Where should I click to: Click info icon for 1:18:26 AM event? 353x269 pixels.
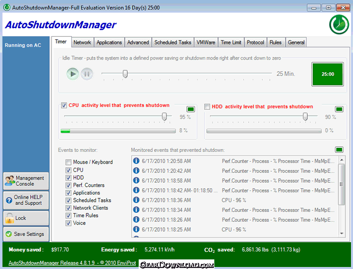tap(136, 220)
